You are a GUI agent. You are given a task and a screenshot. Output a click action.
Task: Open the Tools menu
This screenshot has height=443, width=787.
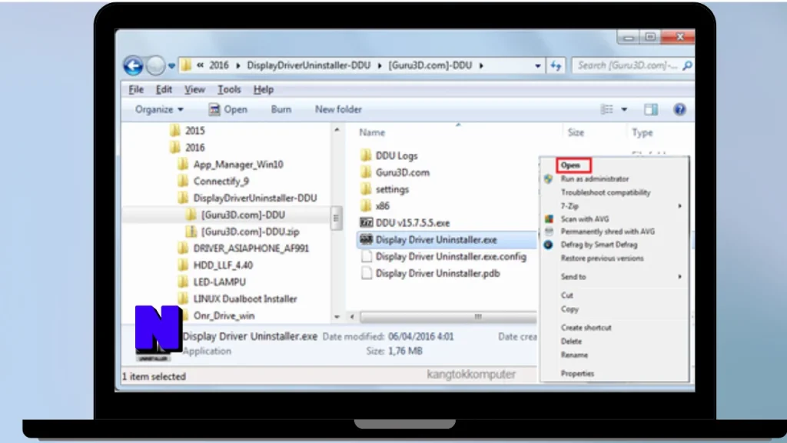pos(229,89)
